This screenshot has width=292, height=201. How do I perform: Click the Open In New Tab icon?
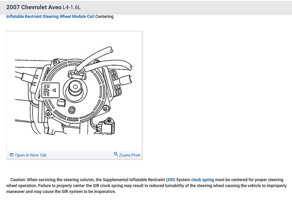click(x=12, y=155)
